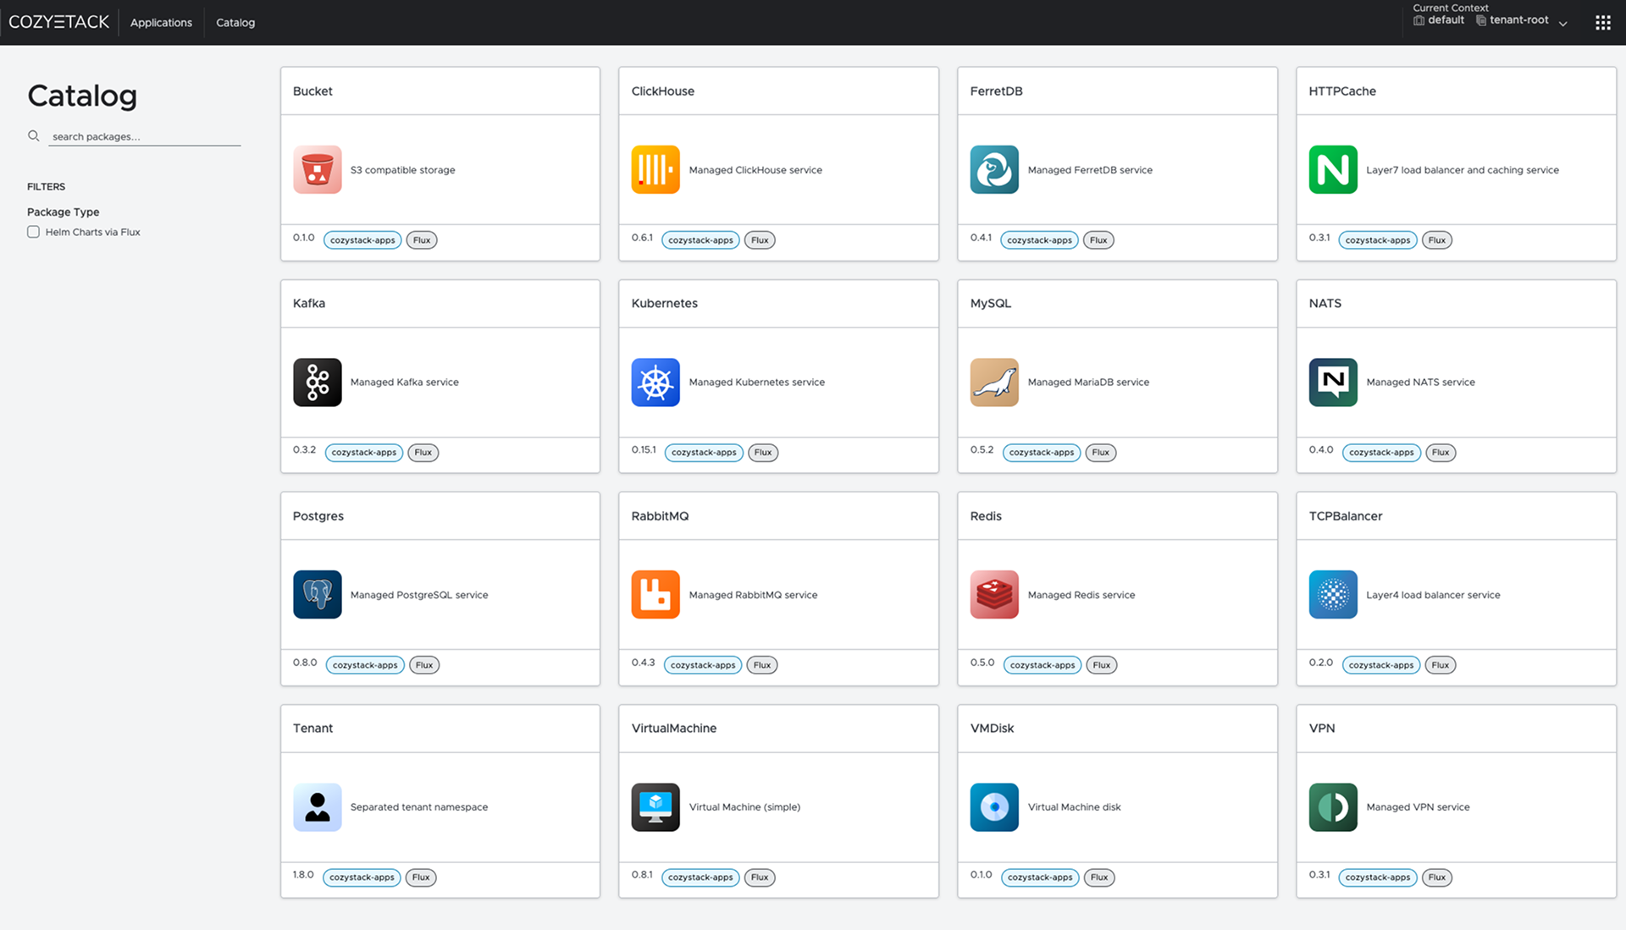Click the Flux tag on ClickHouse card
This screenshot has width=1626, height=930.
[760, 240]
